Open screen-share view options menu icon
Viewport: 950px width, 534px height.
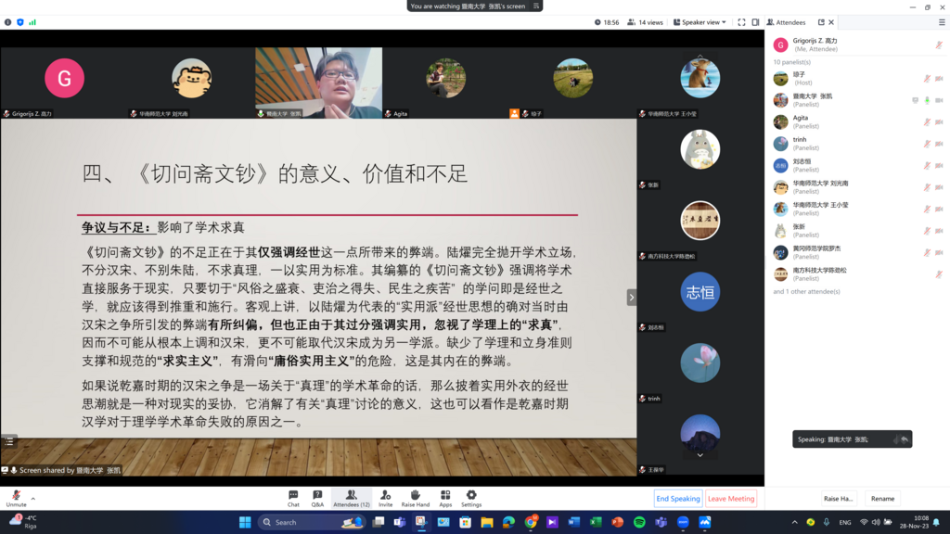coord(536,6)
